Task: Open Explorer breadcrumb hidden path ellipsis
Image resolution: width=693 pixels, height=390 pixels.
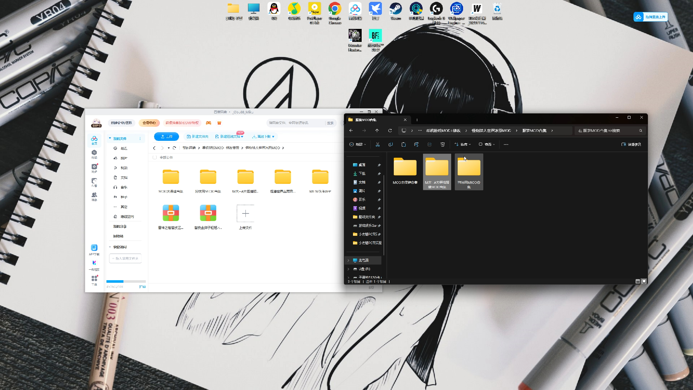Action: tap(420, 131)
